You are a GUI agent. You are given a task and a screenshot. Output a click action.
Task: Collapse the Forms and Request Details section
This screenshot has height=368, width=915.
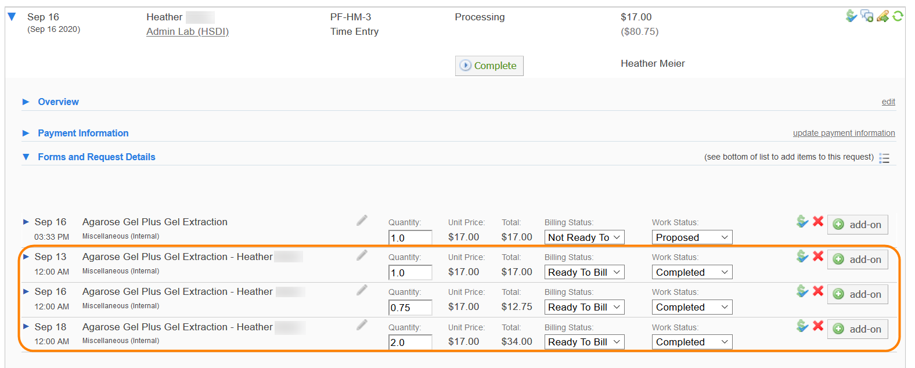(x=96, y=157)
